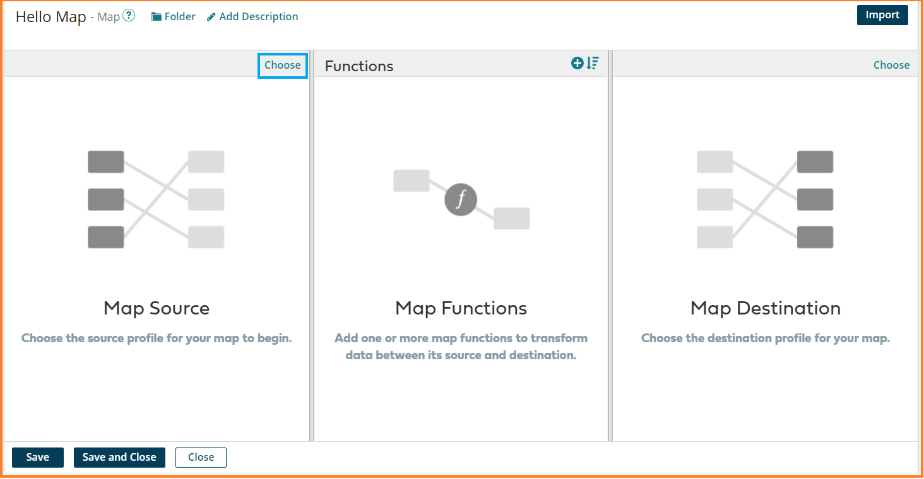The image size is (924, 479).
Task: Click the pencil icon to add description
Action: [211, 17]
